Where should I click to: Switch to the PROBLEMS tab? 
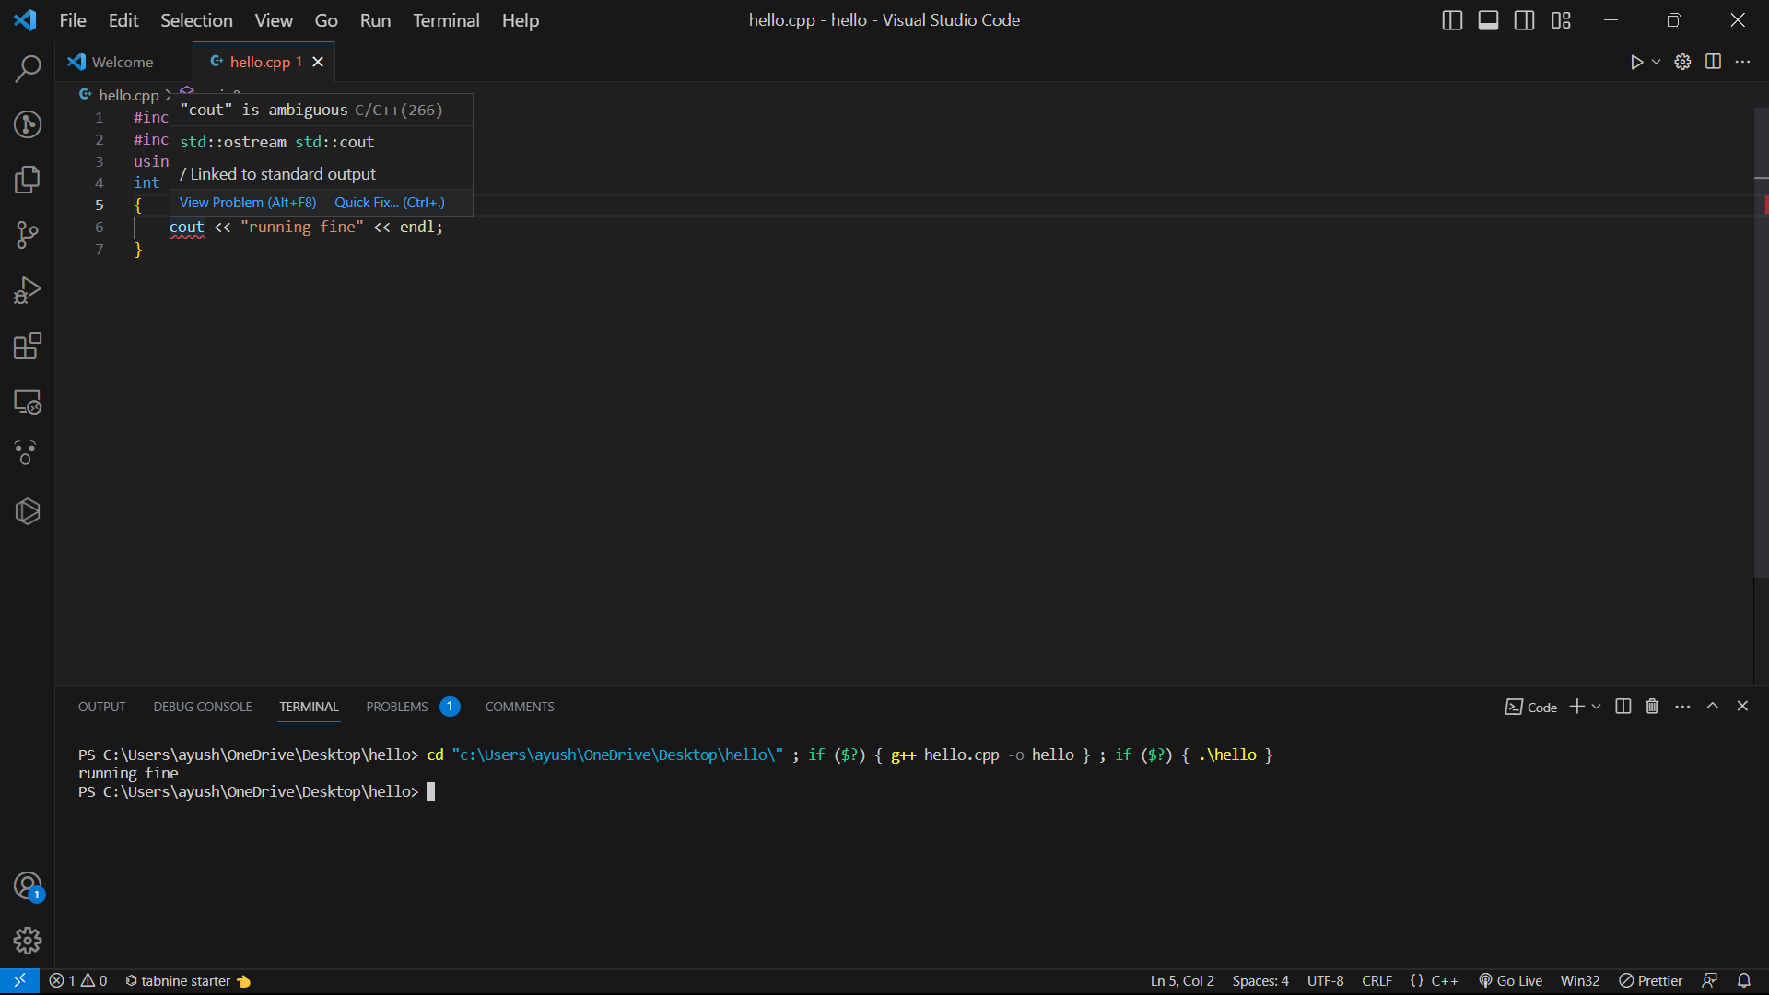tap(396, 706)
